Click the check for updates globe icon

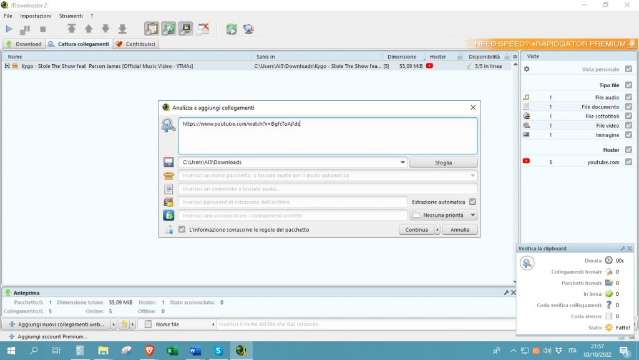[248, 29]
